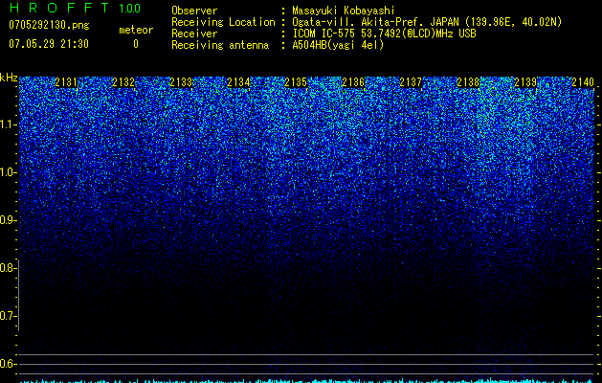The height and width of the screenshot is (383, 602).
Task: Click the 2134 time marker
Action: pos(238,82)
